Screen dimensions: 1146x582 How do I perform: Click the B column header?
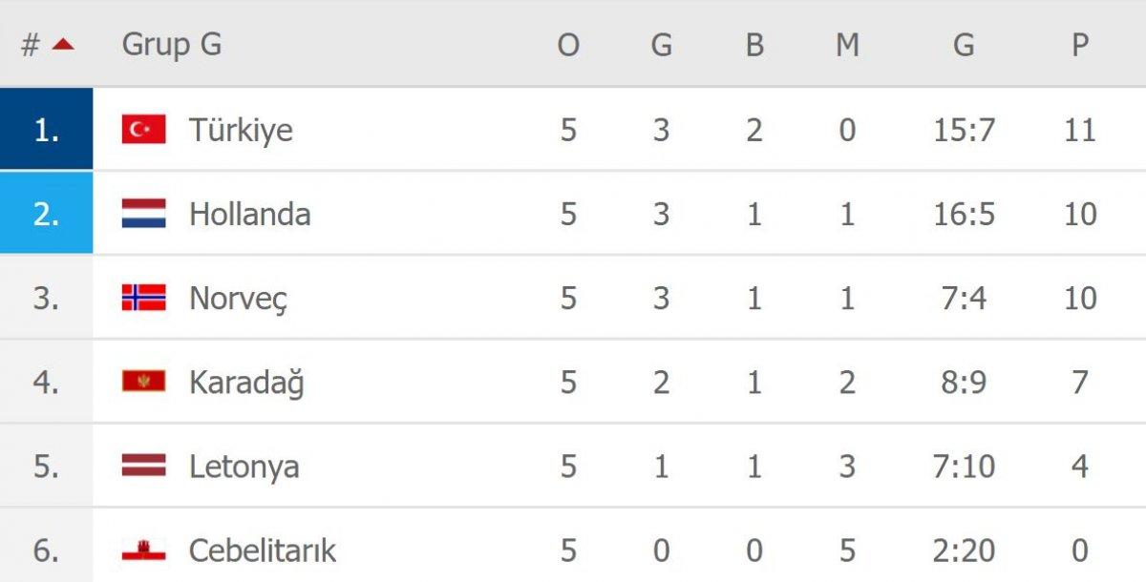tap(754, 43)
